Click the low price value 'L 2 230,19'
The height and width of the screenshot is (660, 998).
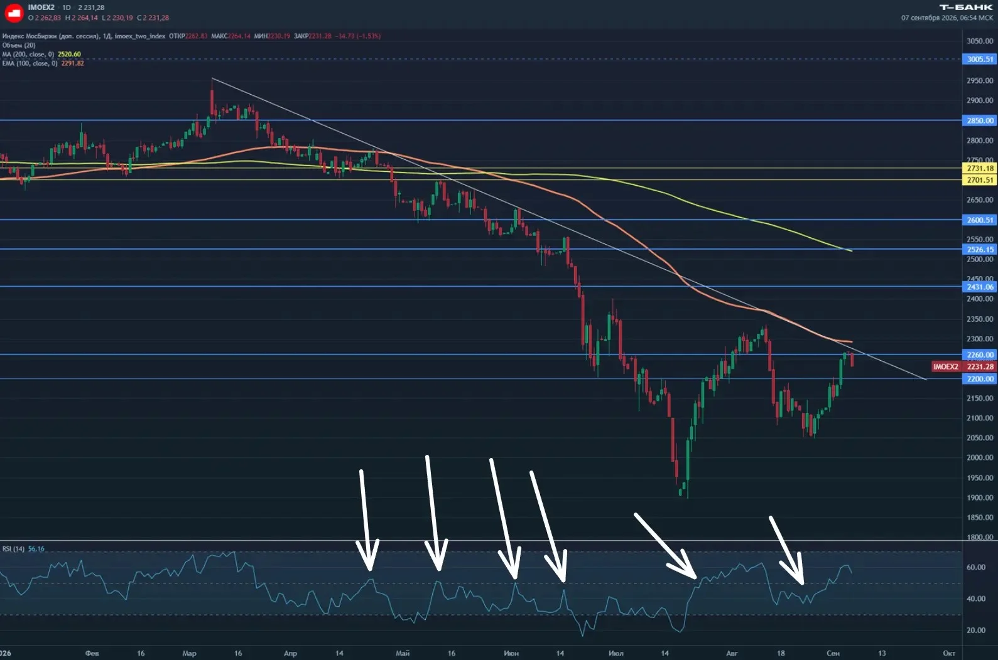coord(117,18)
